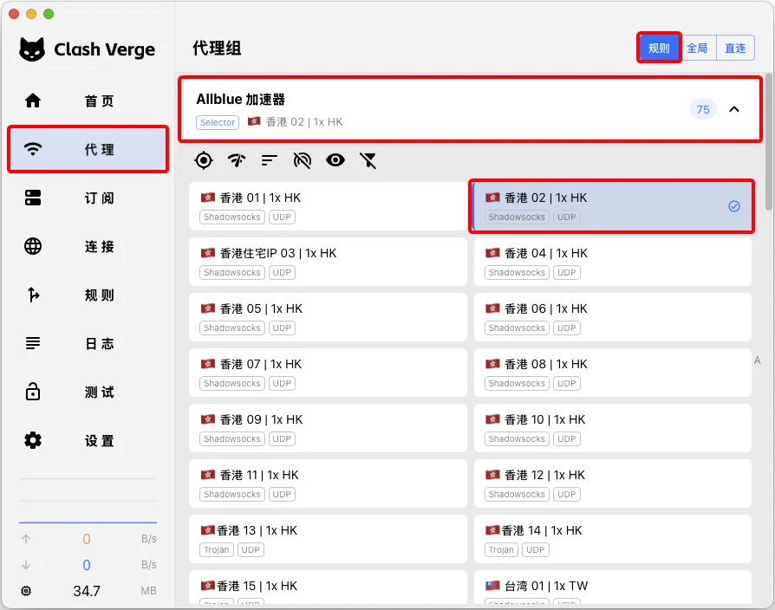Click the download arrow traffic icon
The height and width of the screenshot is (610, 775).
tap(26, 565)
